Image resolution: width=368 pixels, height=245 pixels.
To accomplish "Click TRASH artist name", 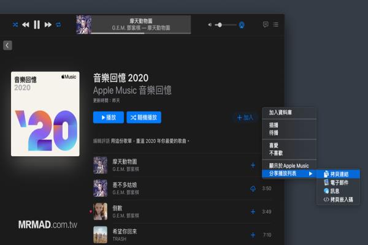I will (x=119, y=239).
